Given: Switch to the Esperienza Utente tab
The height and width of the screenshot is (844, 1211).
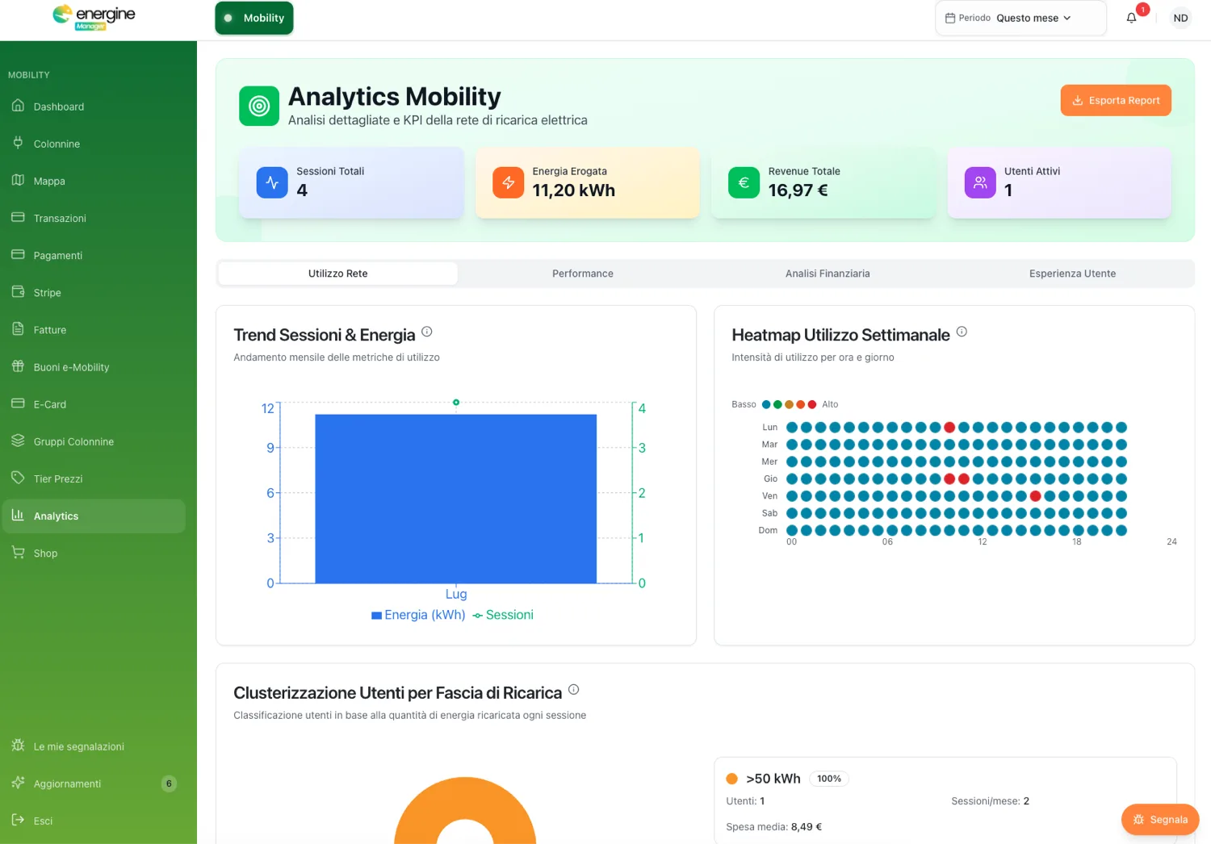Looking at the screenshot, I should tap(1072, 274).
